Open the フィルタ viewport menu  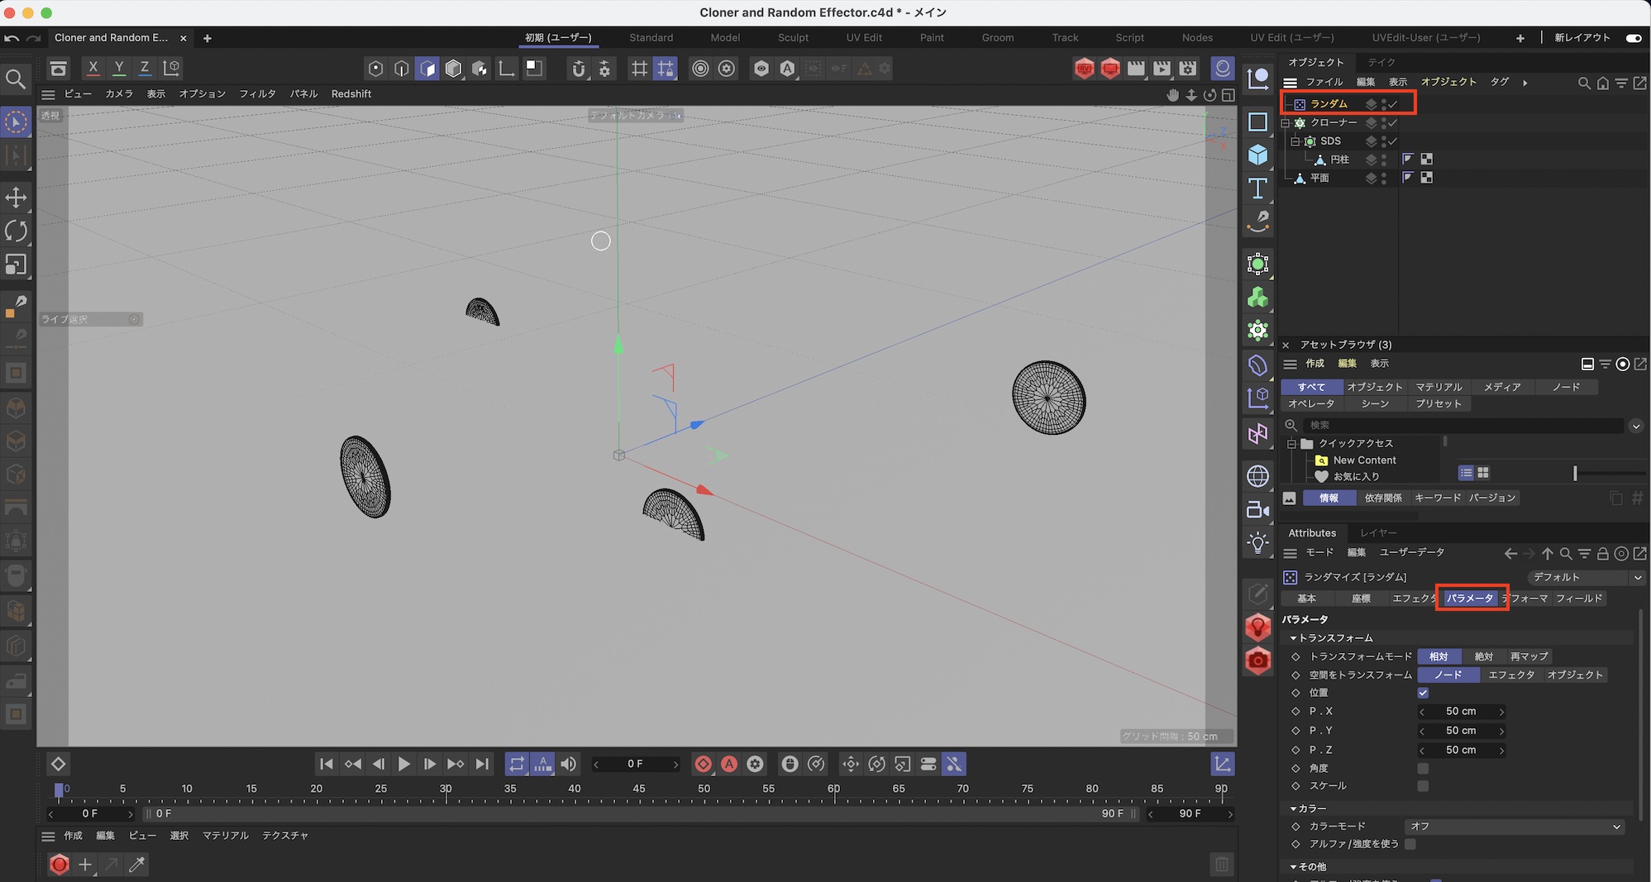pos(257,94)
